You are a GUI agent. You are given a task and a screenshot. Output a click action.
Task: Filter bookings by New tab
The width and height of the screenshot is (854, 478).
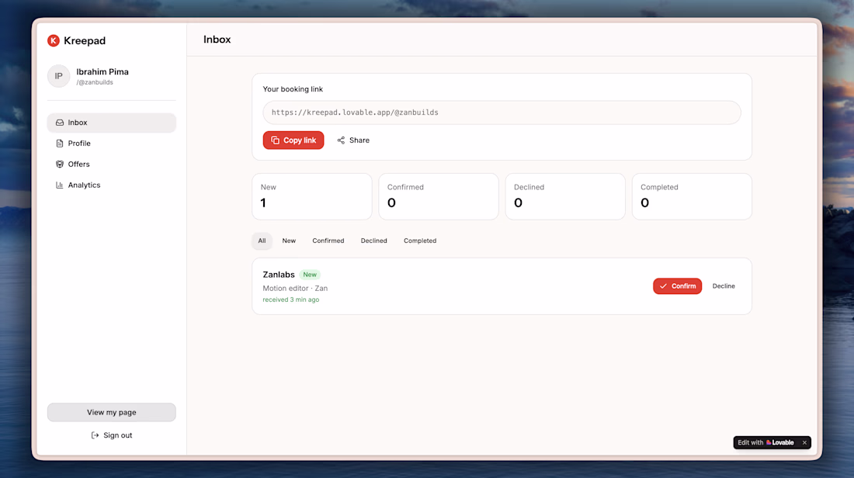[x=289, y=241]
